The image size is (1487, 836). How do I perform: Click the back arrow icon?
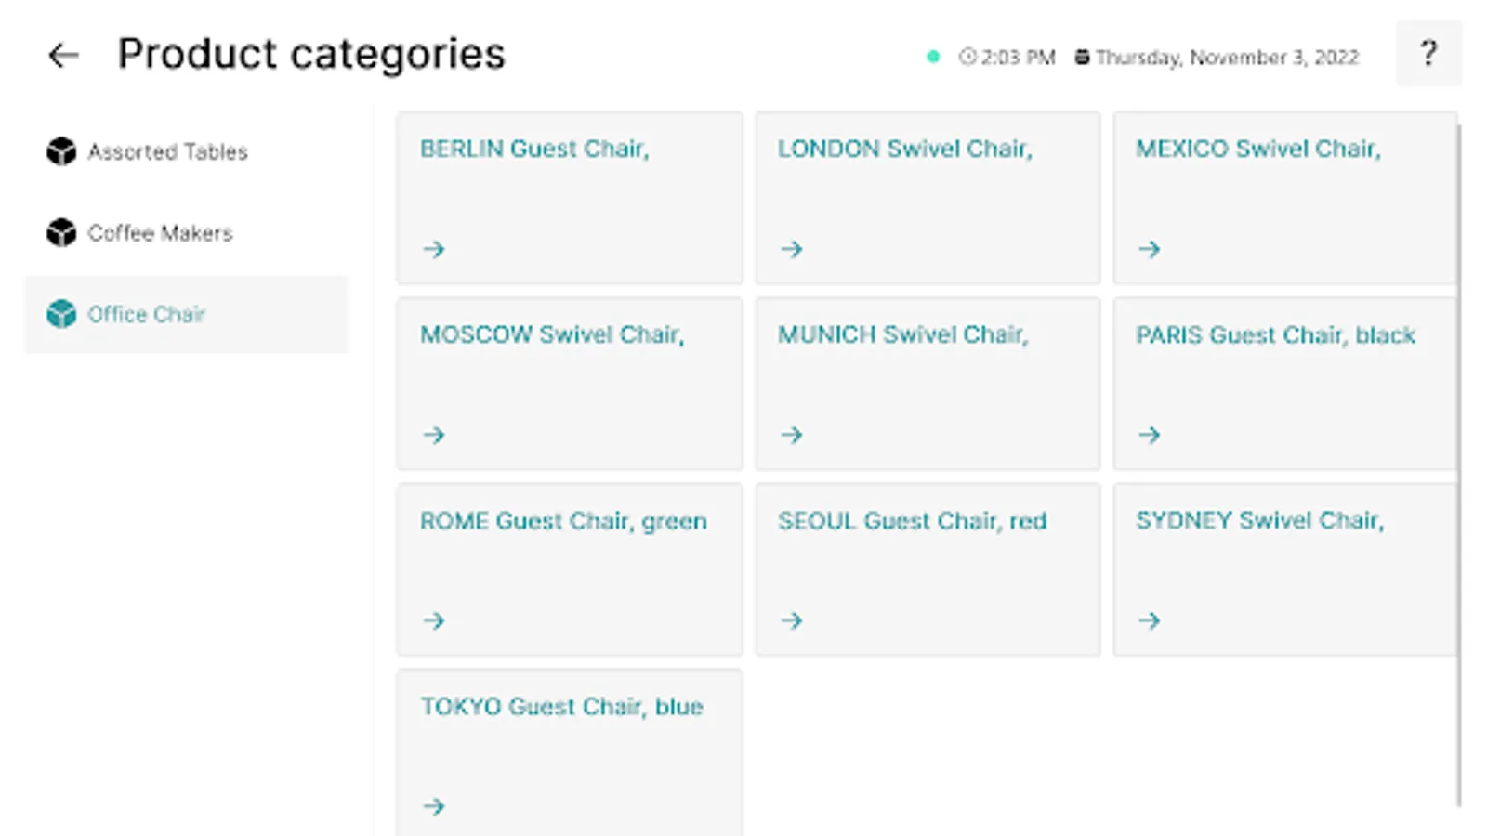tap(63, 56)
